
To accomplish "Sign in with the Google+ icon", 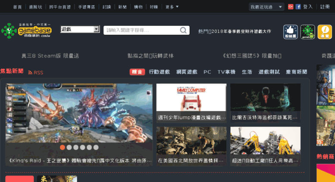I will [x=291, y=7].
